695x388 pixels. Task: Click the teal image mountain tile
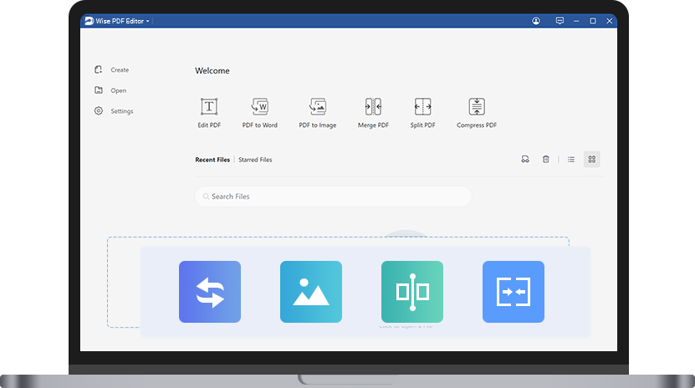[x=311, y=292]
